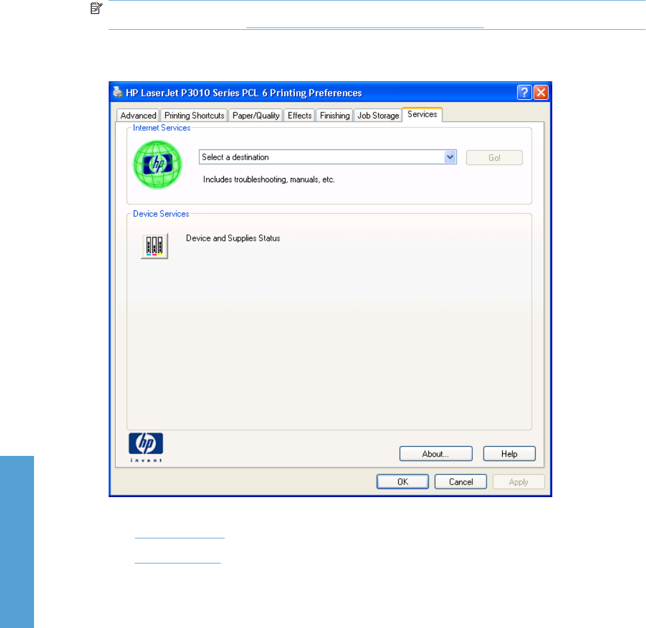The image size is (646, 628).
Task: Close the Printing Preferences dialog
Action: pos(541,93)
